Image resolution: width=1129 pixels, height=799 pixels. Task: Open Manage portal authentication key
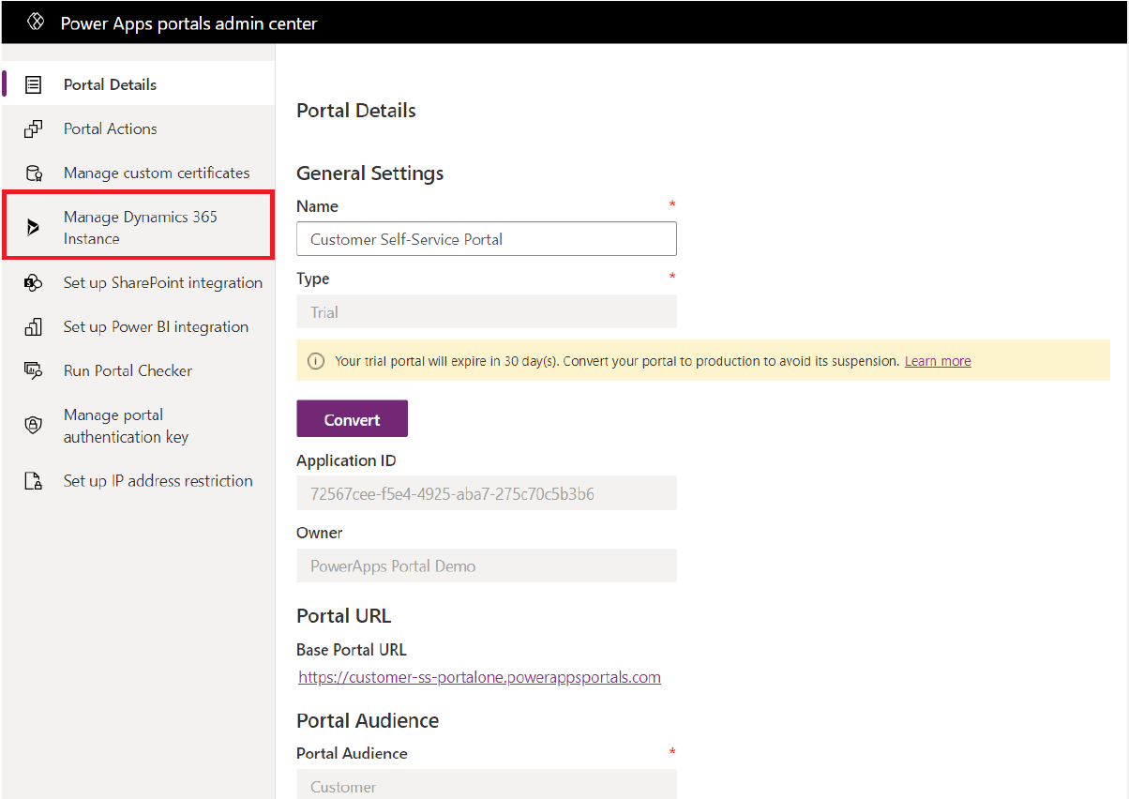click(139, 426)
